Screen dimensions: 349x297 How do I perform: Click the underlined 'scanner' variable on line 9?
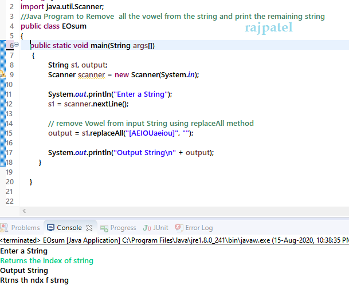[x=91, y=75]
